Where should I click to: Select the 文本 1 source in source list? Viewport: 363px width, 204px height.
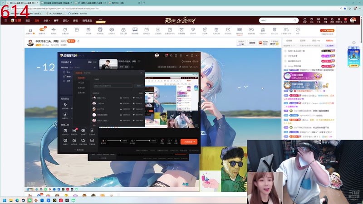tap(67, 72)
